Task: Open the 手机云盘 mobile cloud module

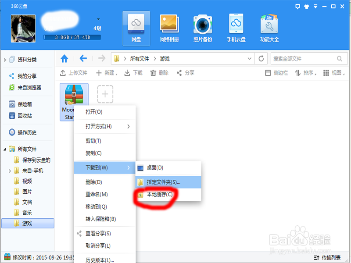Action: (236, 26)
